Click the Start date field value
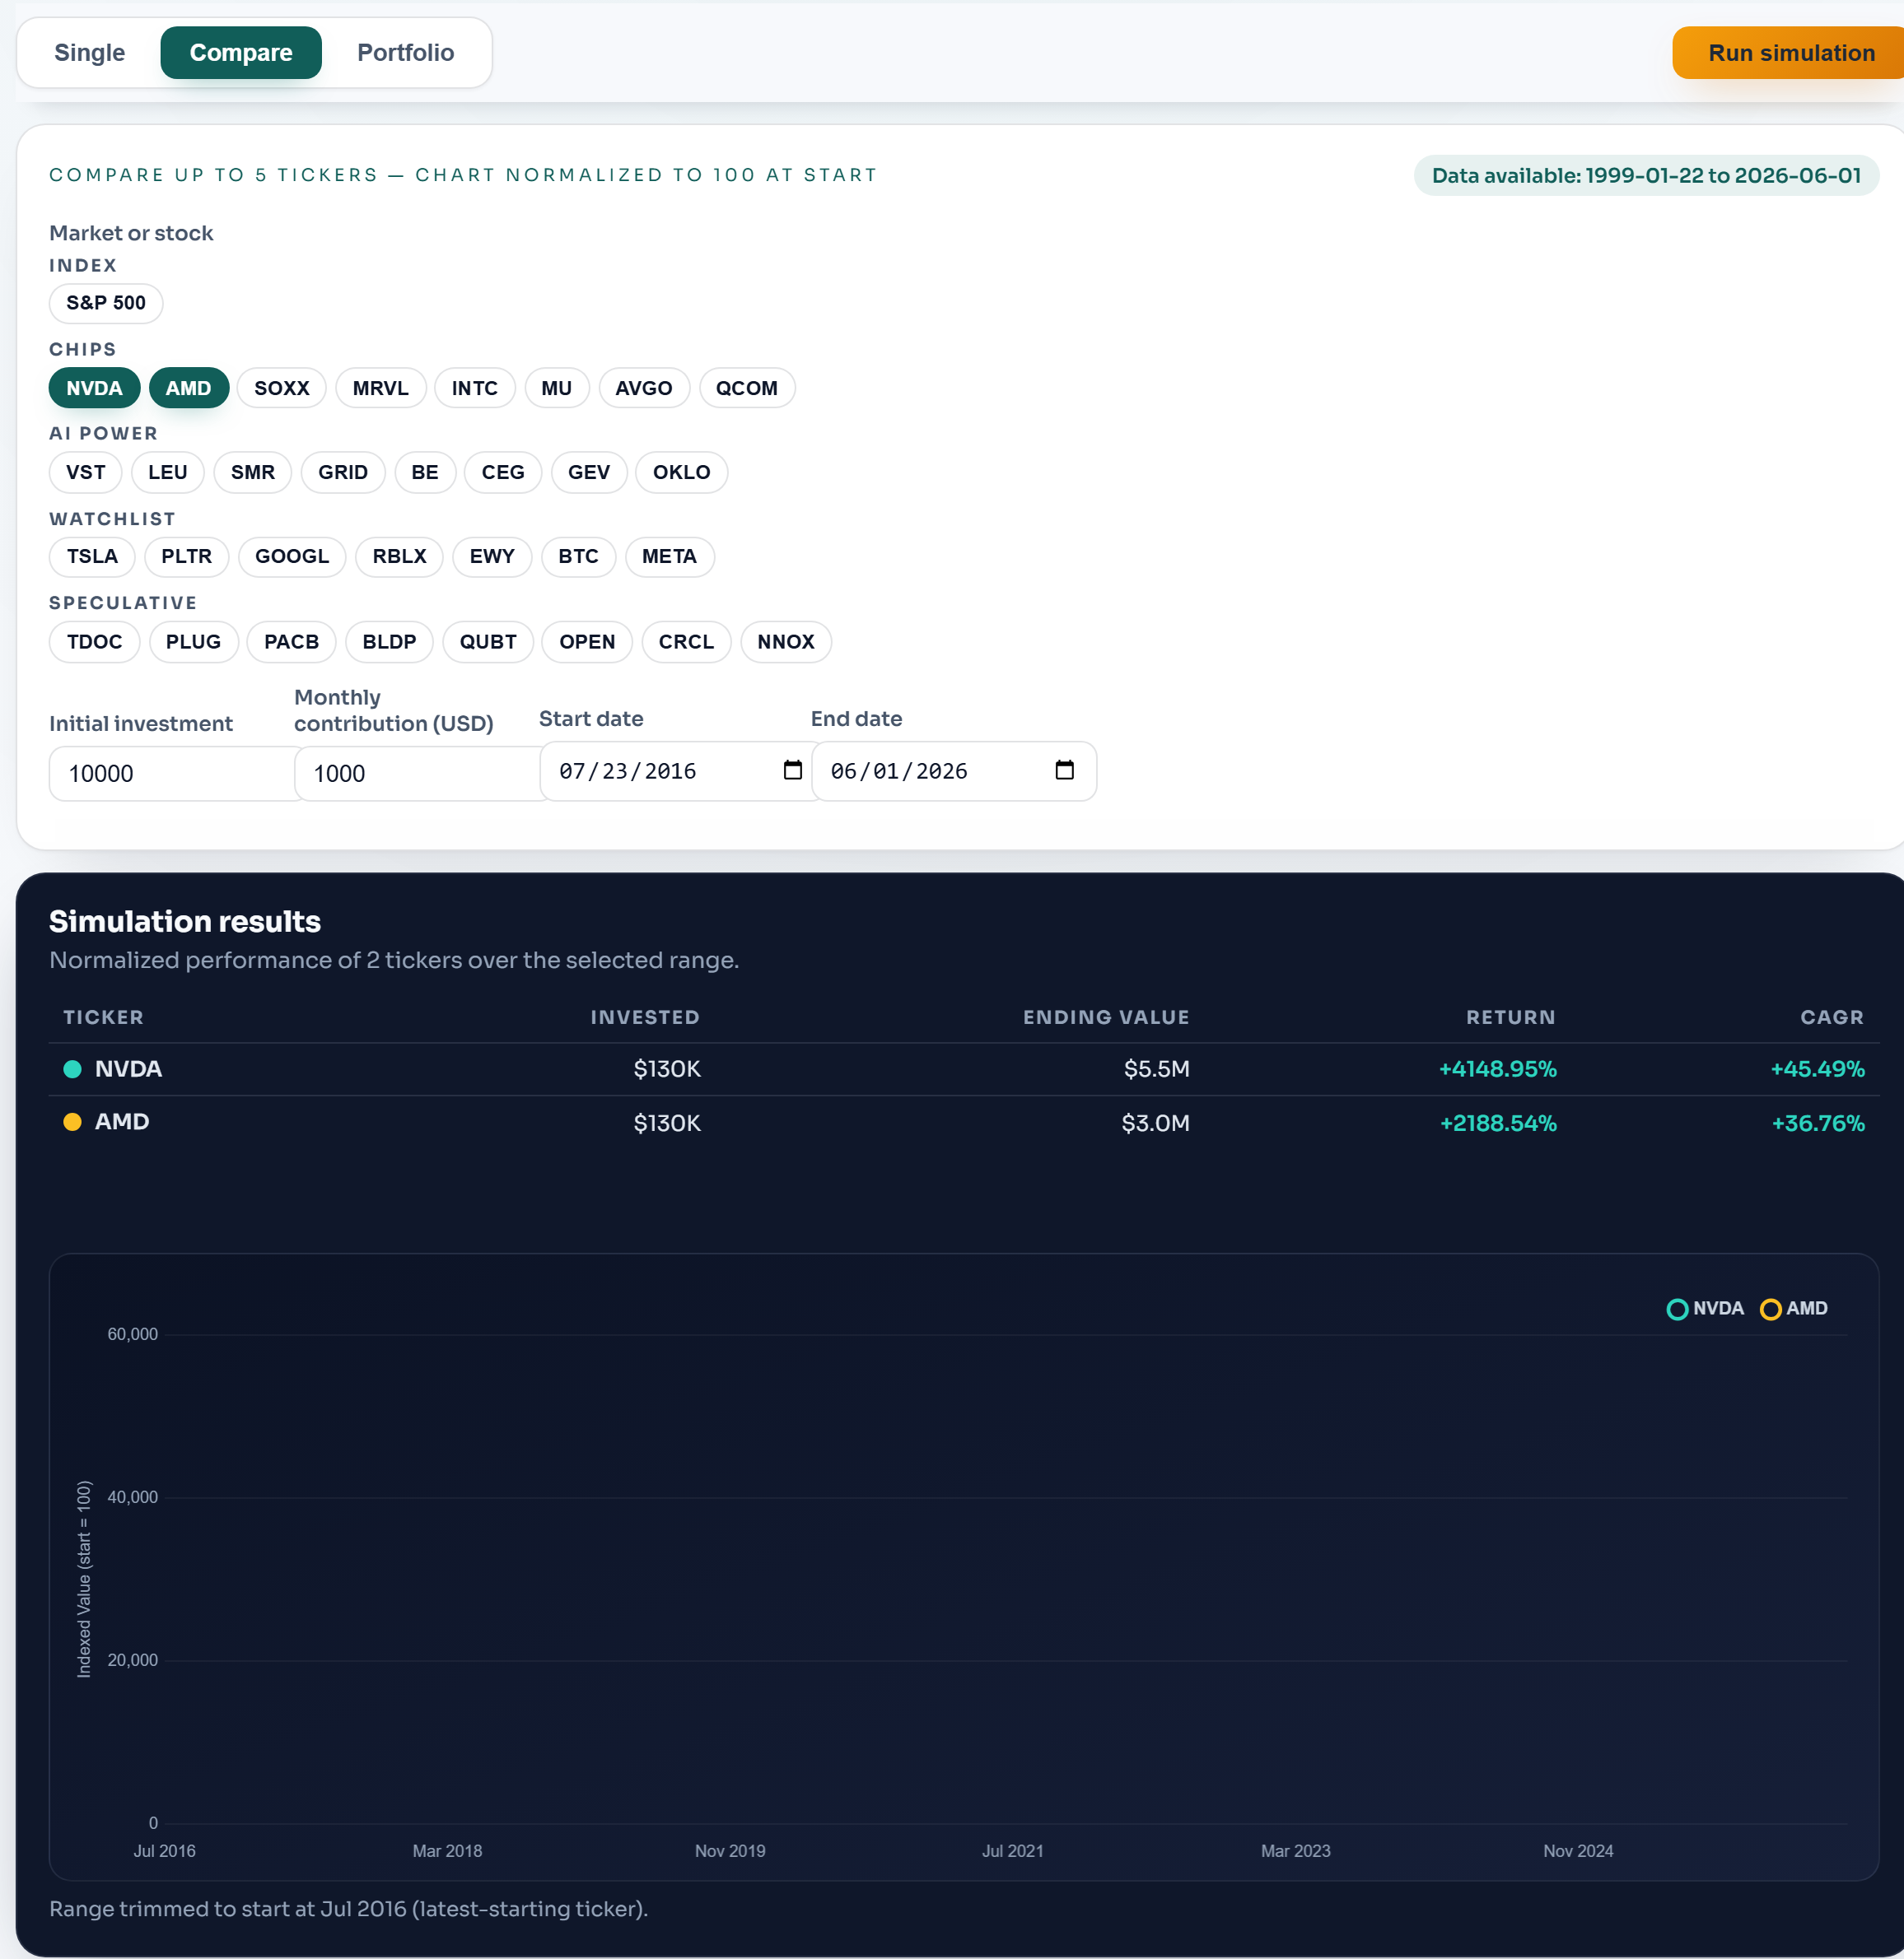This screenshot has height=1959, width=1904. point(628,771)
